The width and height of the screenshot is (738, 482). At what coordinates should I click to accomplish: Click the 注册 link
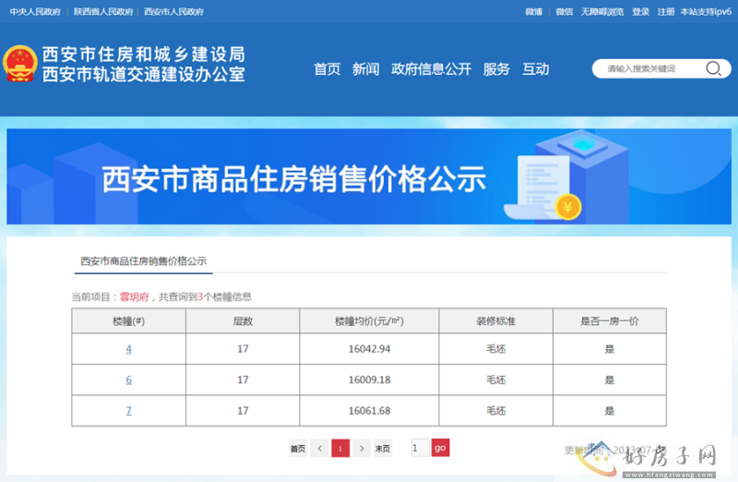point(666,12)
